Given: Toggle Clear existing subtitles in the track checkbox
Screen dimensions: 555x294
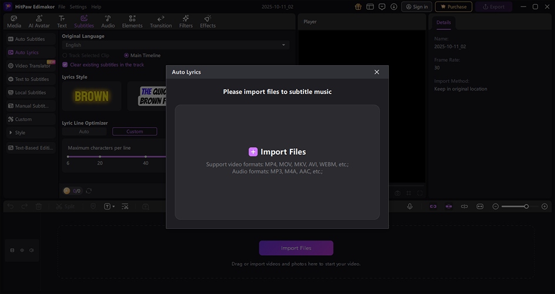Looking at the screenshot, I should coord(65,65).
